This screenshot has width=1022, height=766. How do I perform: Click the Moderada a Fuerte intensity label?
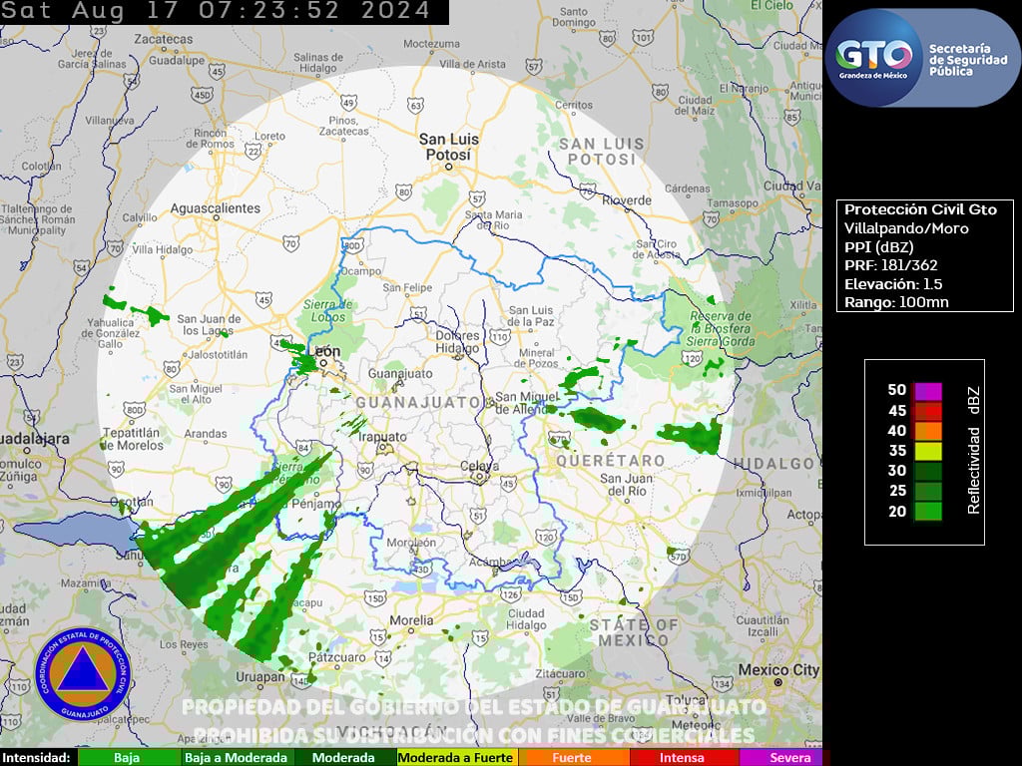coord(455,758)
